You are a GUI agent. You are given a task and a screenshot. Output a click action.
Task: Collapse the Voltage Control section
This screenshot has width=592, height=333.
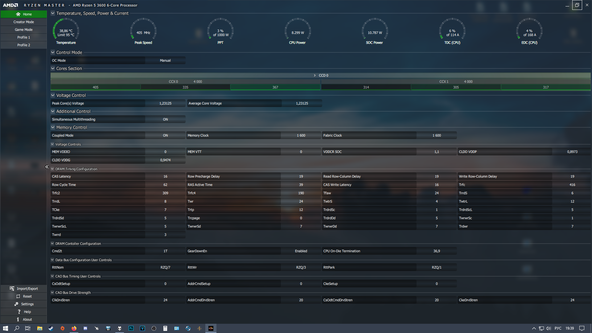click(53, 95)
